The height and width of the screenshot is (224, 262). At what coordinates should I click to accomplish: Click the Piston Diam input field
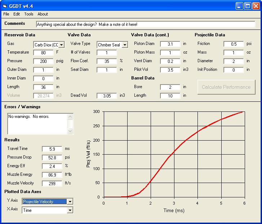[x=170, y=44]
